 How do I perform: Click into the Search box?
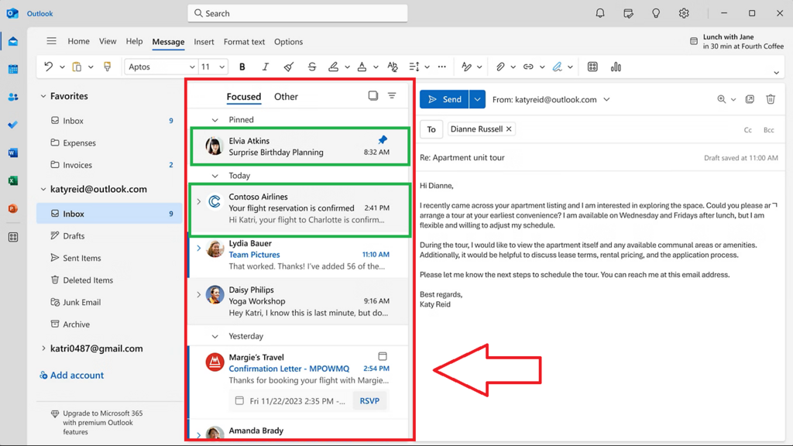[297, 14]
